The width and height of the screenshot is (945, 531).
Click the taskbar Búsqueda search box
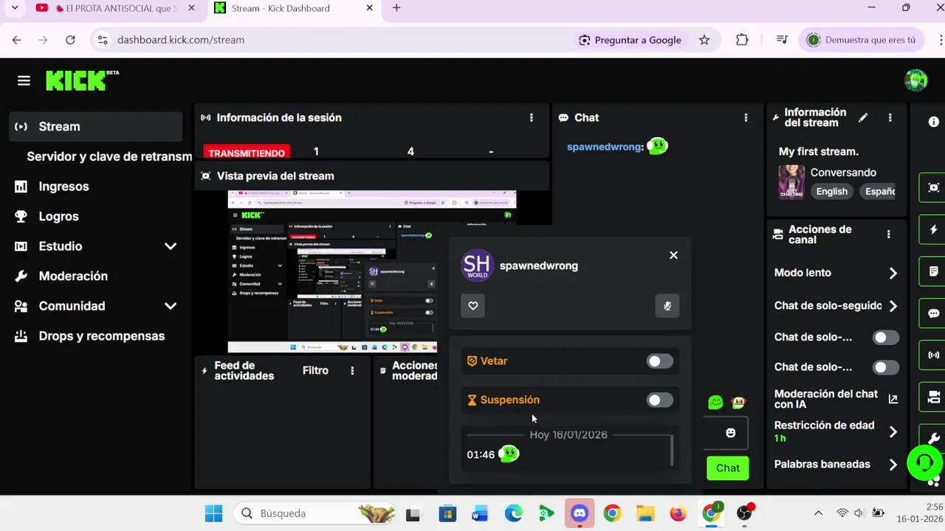(317, 513)
